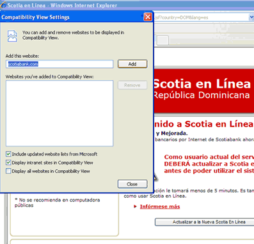Uncheck Include updated website lists from Microsoft
The width and height of the screenshot is (254, 244).
click(8, 154)
